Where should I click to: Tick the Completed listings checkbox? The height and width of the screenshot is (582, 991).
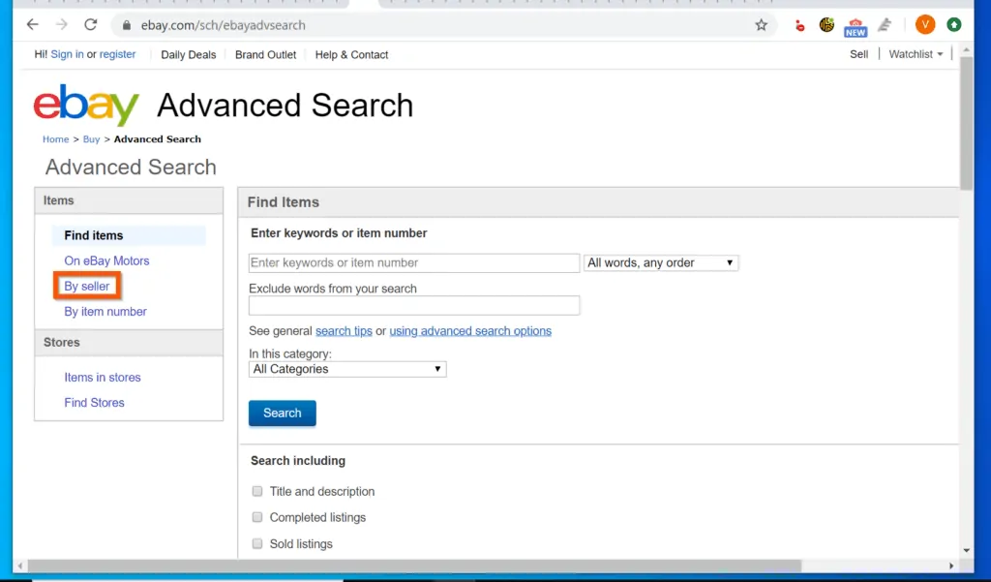257,517
